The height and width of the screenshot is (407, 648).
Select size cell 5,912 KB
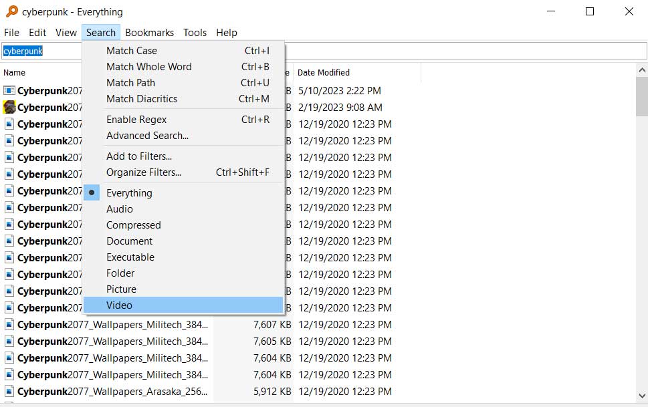point(272,392)
